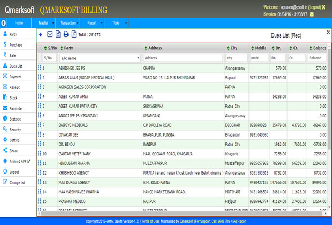Open the a/c name party dropdown
The height and width of the screenshot is (225, 332).
tap(100, 58)
